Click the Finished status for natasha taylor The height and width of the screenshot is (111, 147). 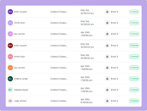(134, 90)
